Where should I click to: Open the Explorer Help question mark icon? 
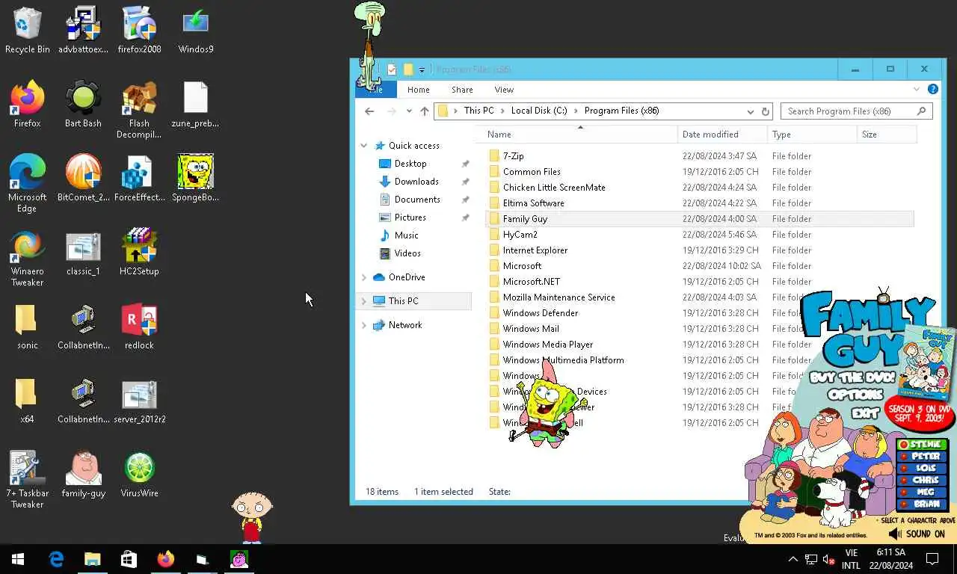[933, 89]
